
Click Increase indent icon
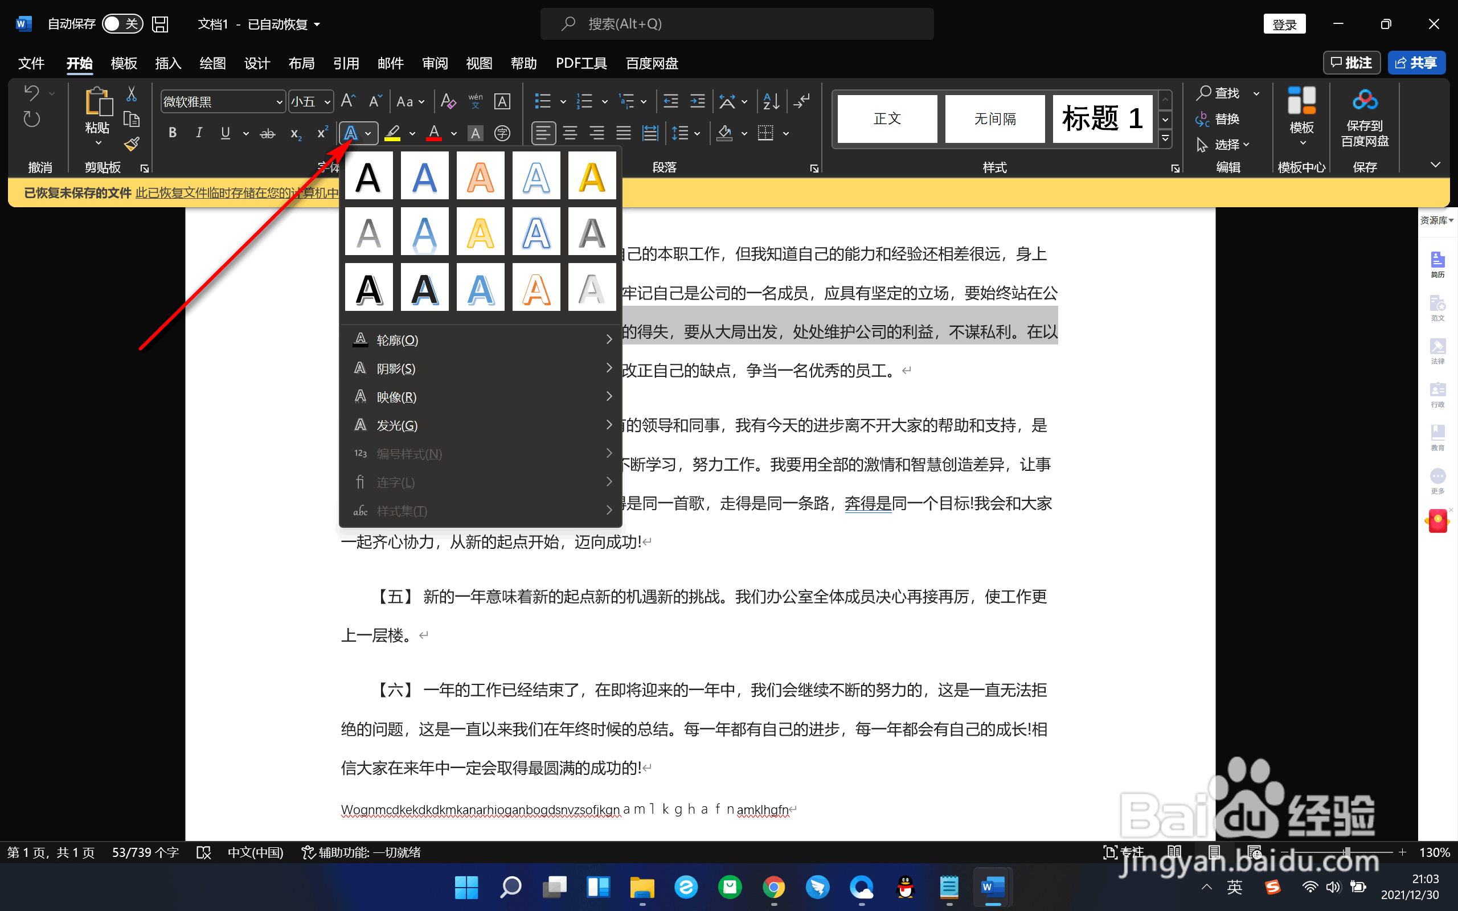coord(697,101)
